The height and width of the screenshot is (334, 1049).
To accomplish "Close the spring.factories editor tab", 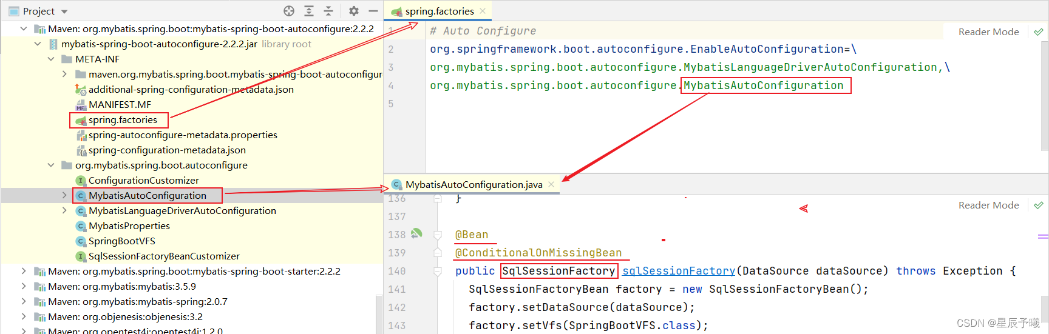I will [483, 11].
